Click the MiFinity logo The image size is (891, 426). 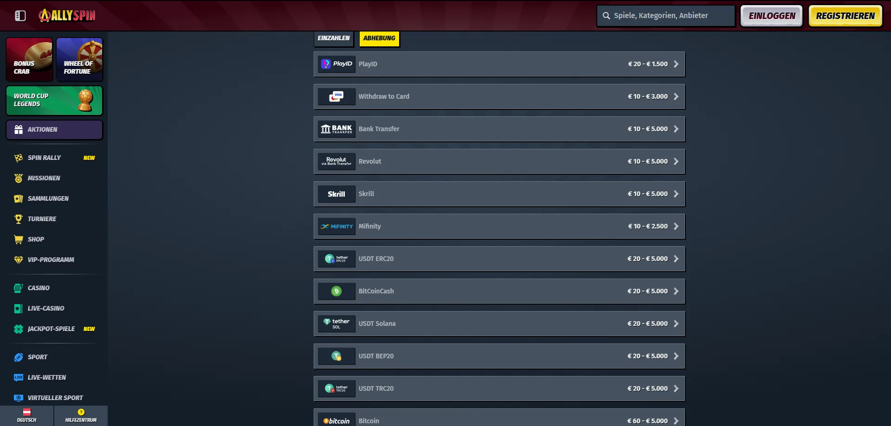tap(336, 226)
